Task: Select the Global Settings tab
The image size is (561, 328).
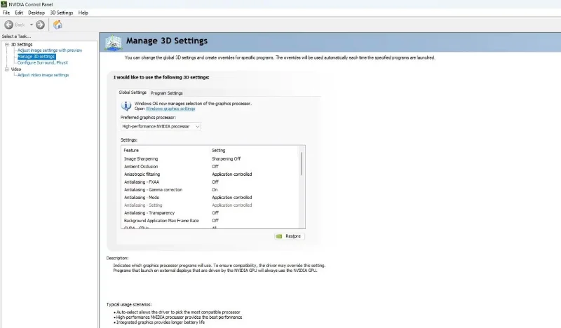Action: click(133, 93)
